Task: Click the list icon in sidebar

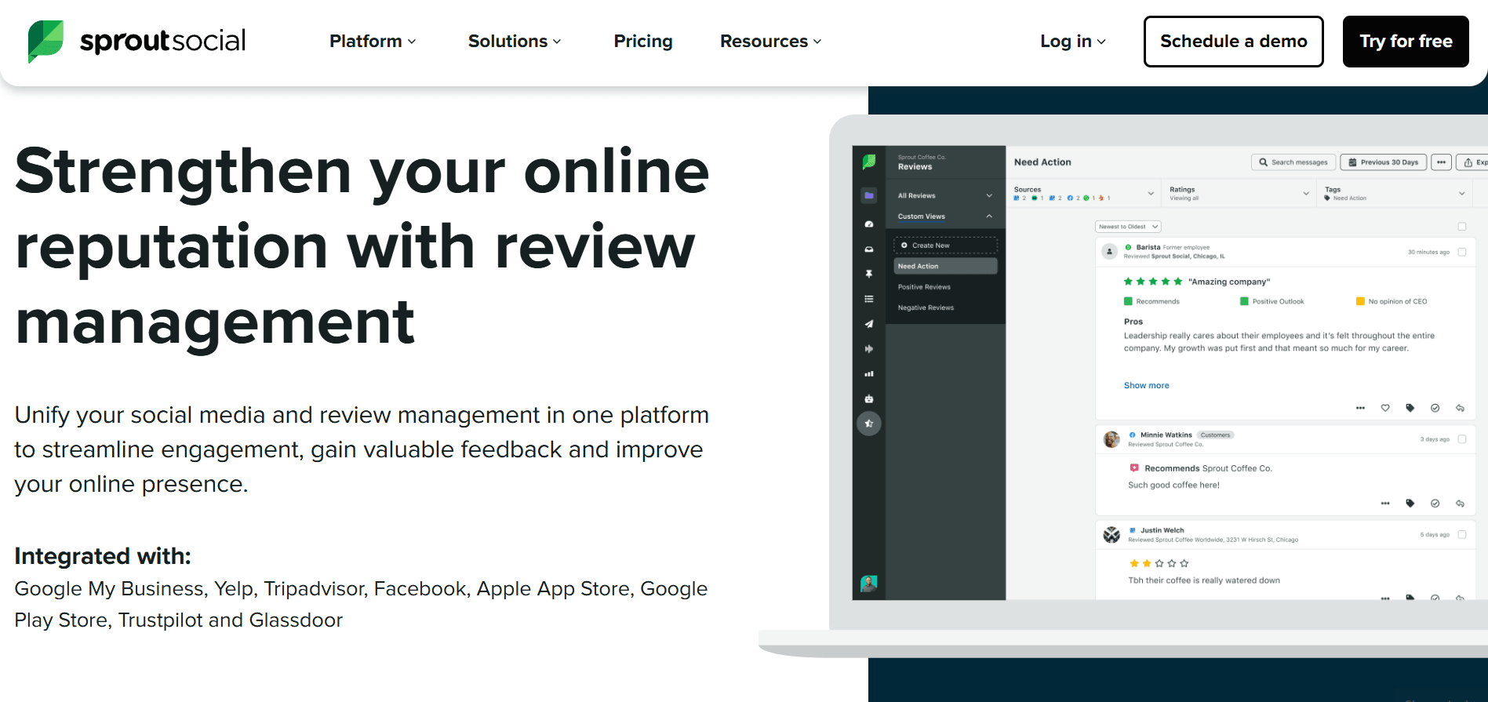Action: (869, 299)
